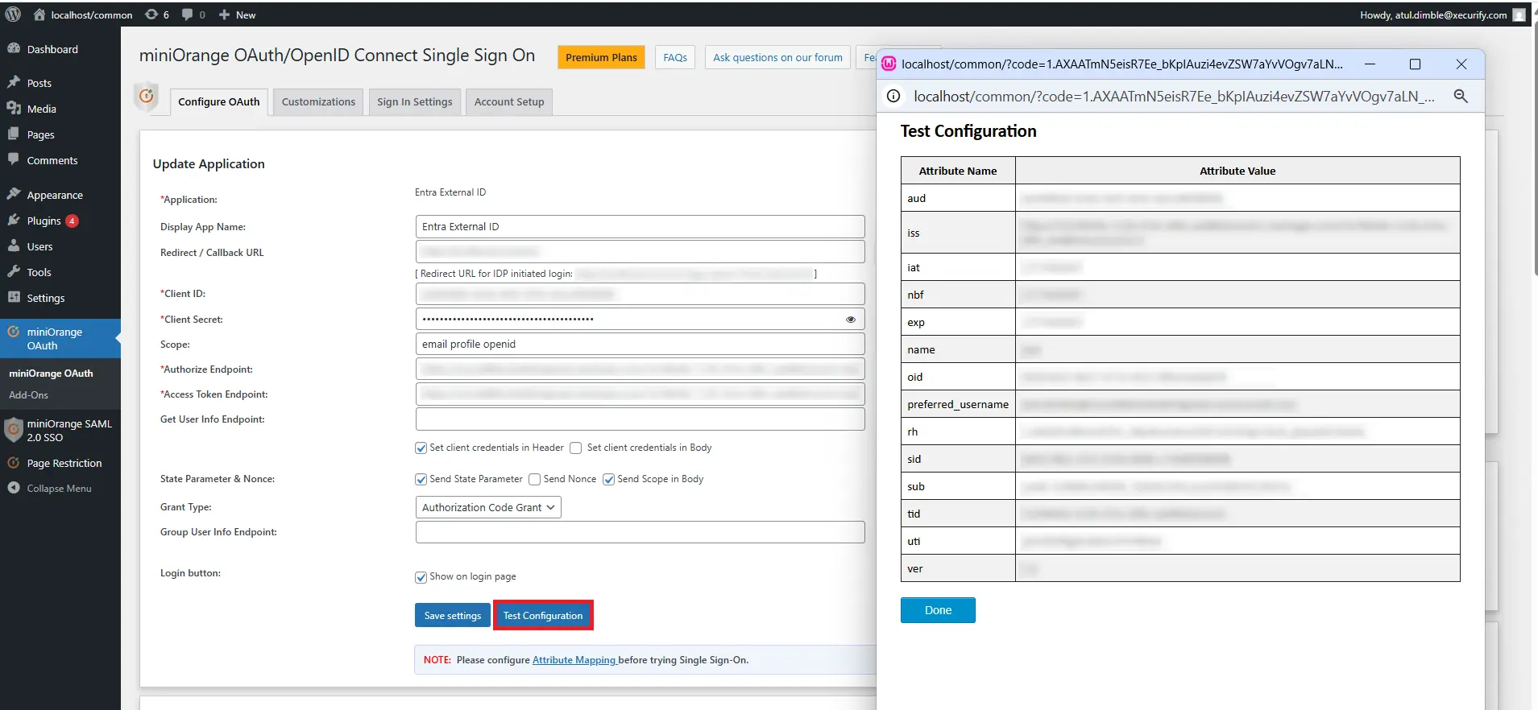The width and height of the screenshot is (1538, 710).
Task: Click the preferred_username attribute name cell
Action: tap(958, 404)
